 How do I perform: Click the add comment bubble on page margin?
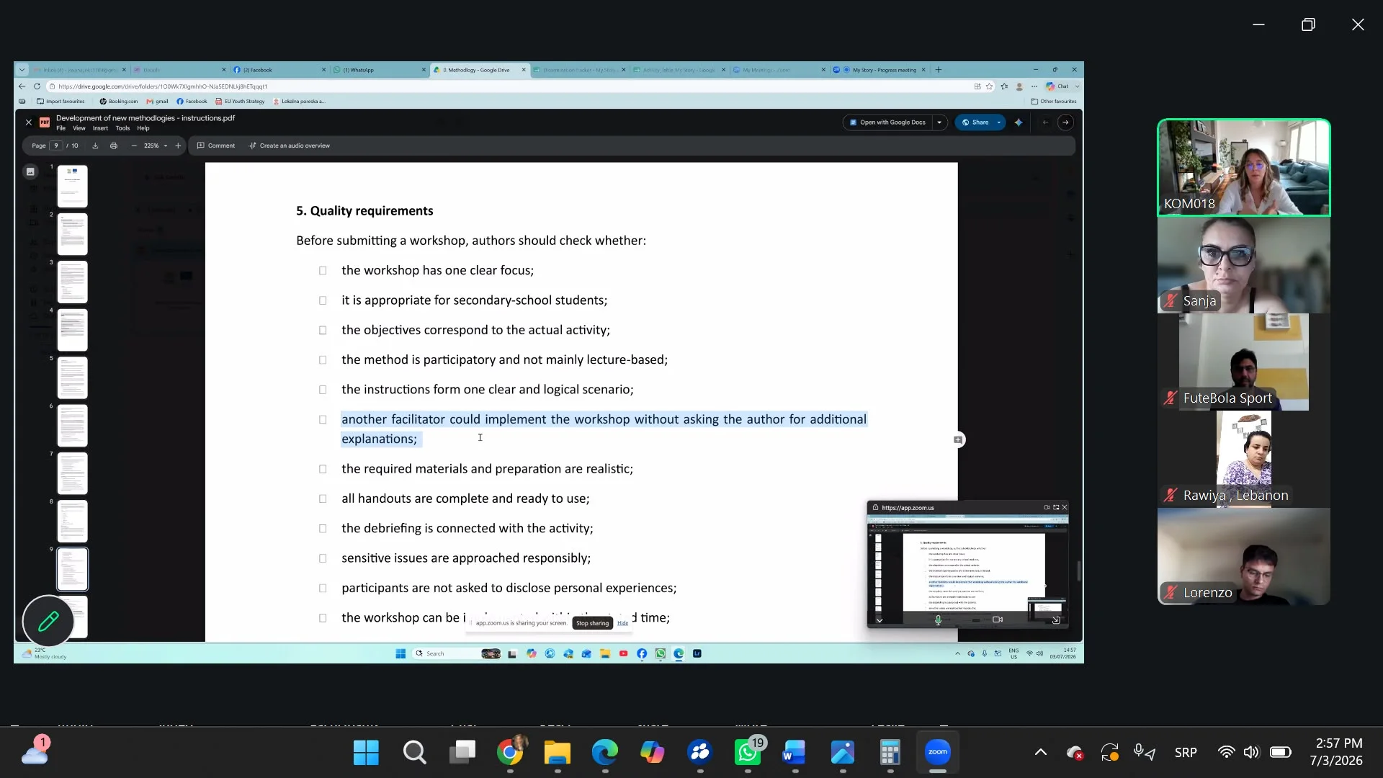click(x=958, y=439)
